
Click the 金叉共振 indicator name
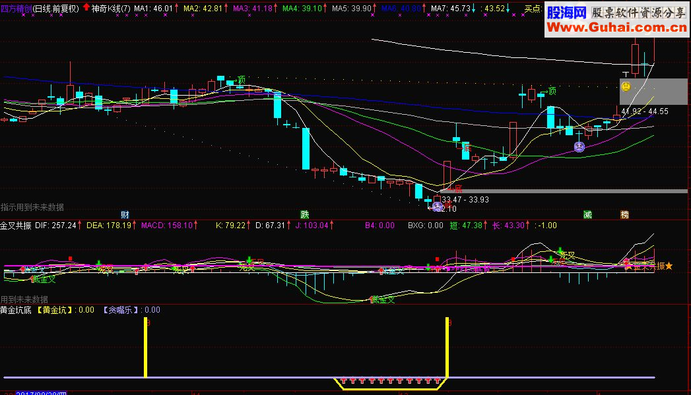[16, 226]
